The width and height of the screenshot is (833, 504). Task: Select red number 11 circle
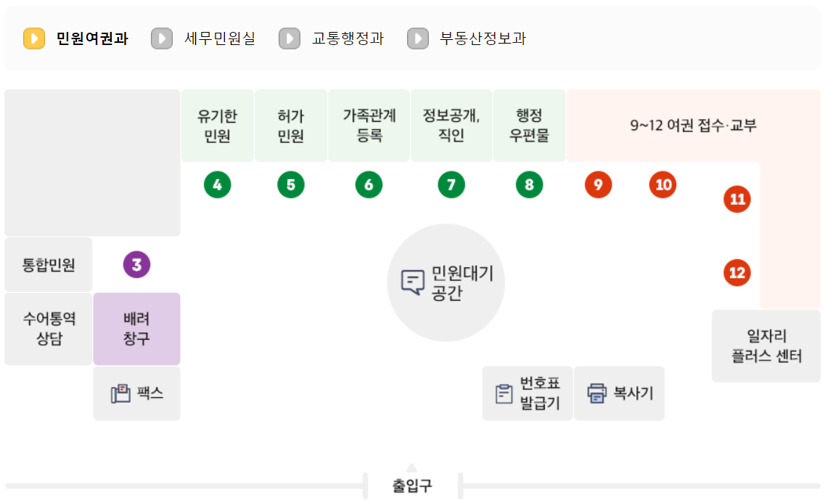736,199
